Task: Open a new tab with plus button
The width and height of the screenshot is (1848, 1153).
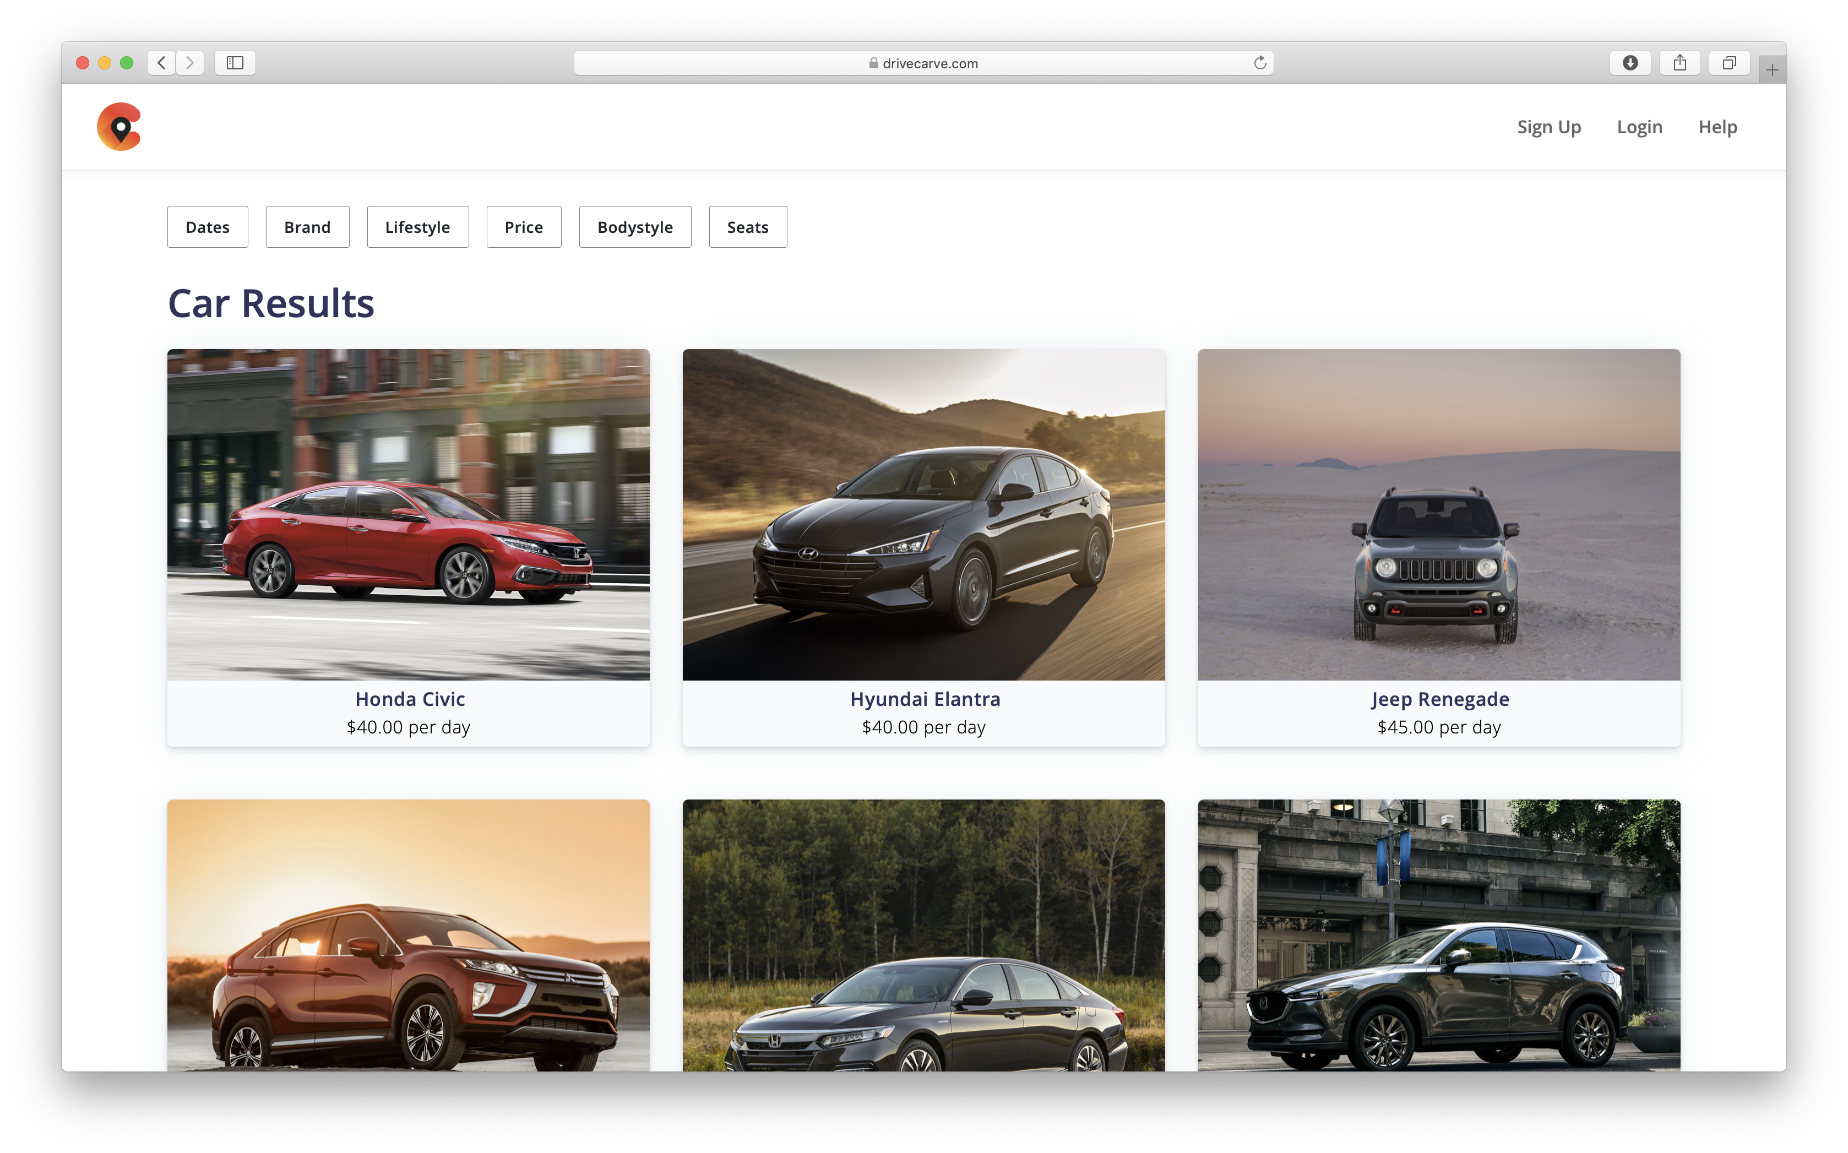Action: pyautogui.click(x=1772, y=70)
